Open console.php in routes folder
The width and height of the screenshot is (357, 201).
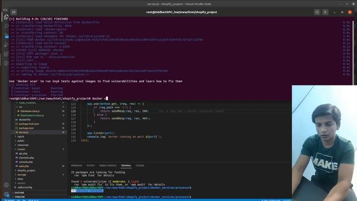click(x=26, y=162)
